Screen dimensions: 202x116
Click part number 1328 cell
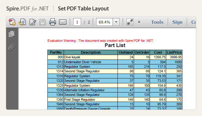pyautogui.click(x=56, y=85)
